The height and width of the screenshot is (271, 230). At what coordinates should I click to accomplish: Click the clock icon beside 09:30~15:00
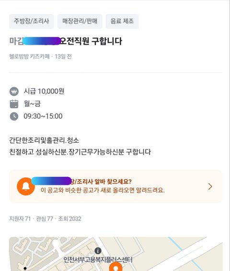14,116
